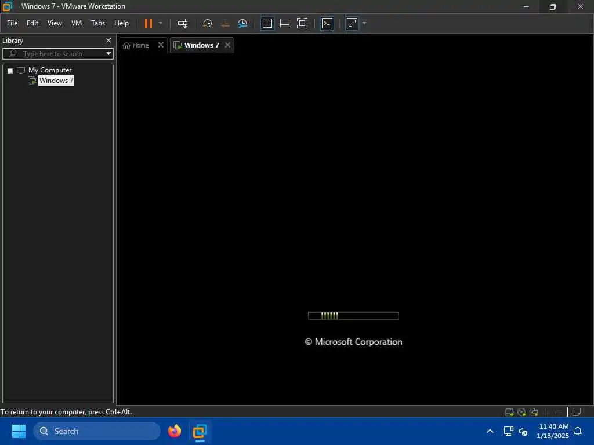The width and height of the screenshot is (594, 445).
Task: Collapse the My Computer tree node
Action: point(10,70)
